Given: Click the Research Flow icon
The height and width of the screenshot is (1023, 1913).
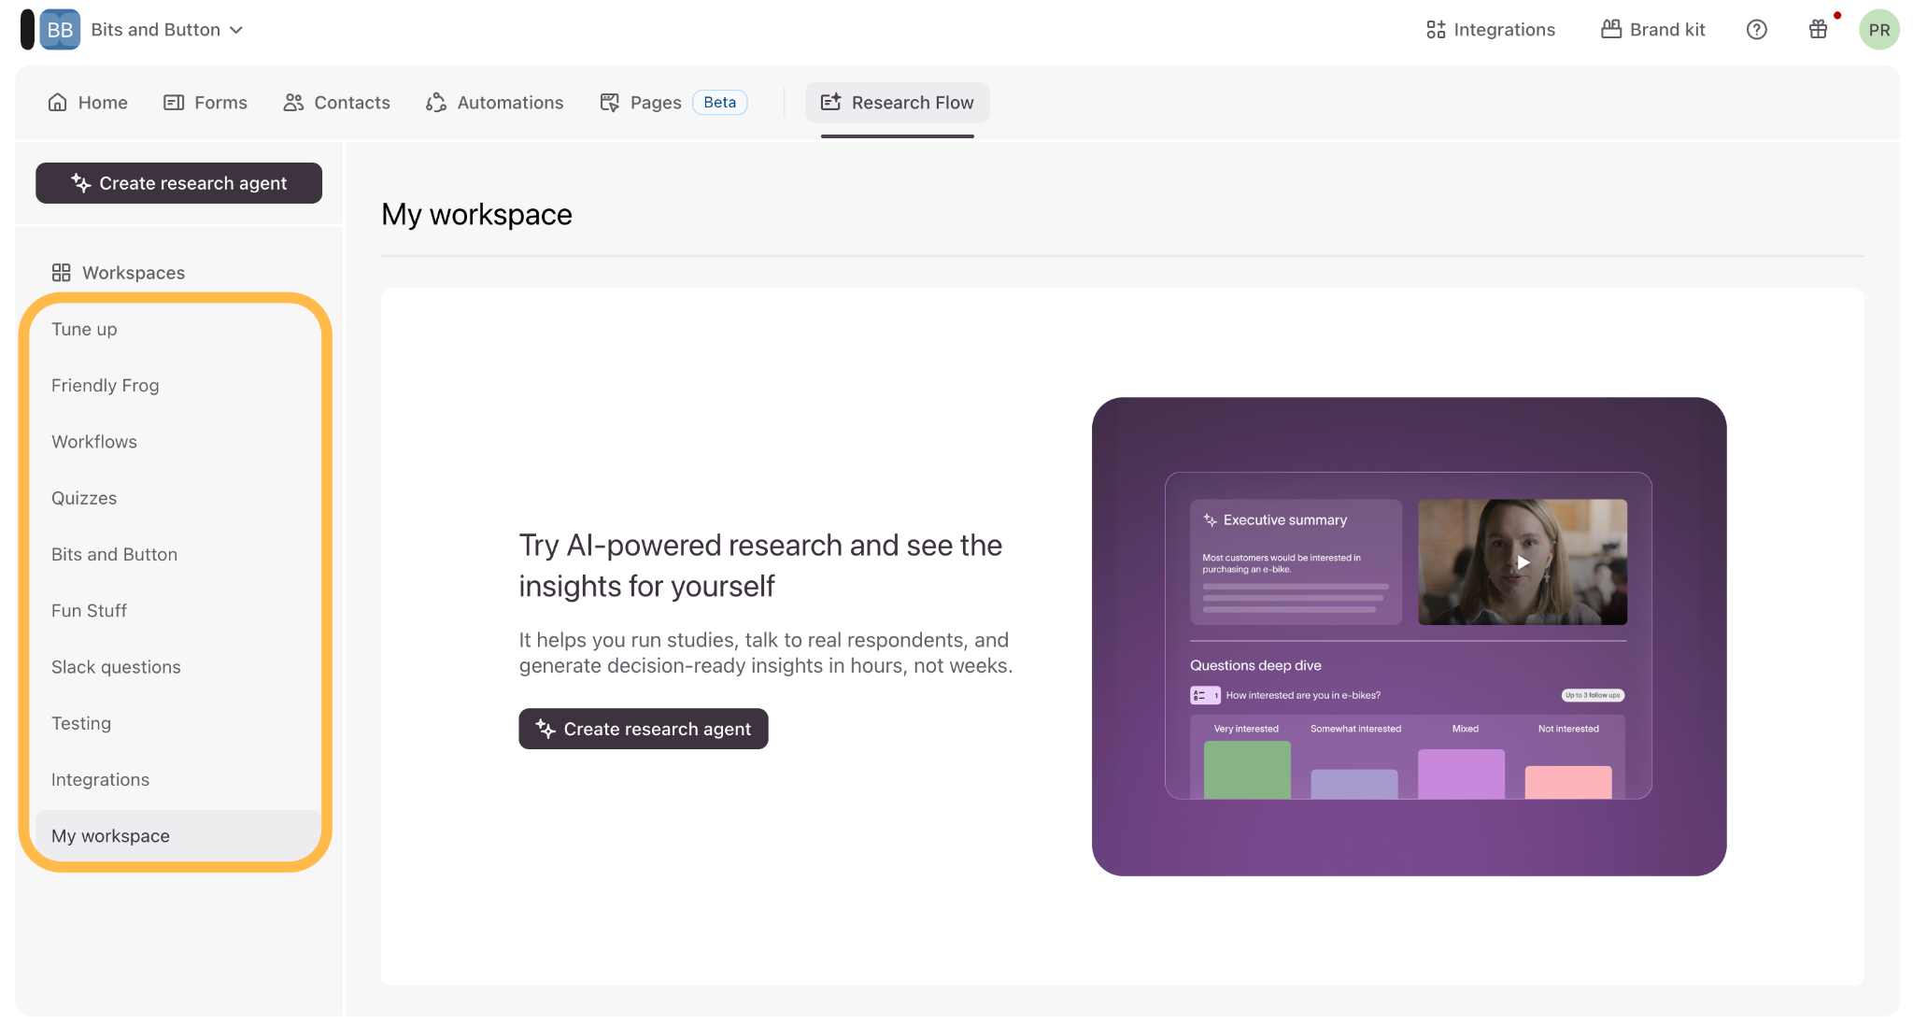Looking at the screenshot, I should click(831, 102).
